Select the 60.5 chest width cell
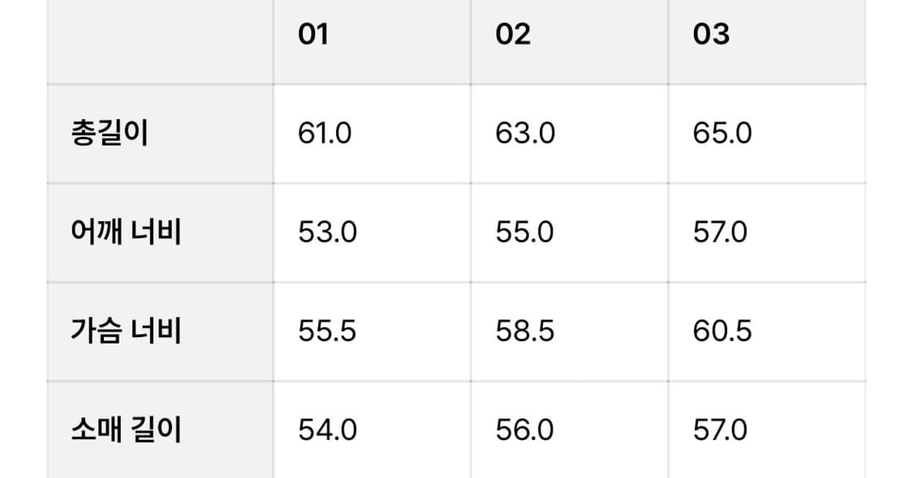The height and width of the screenshot is (478, 913). (722, 331)
